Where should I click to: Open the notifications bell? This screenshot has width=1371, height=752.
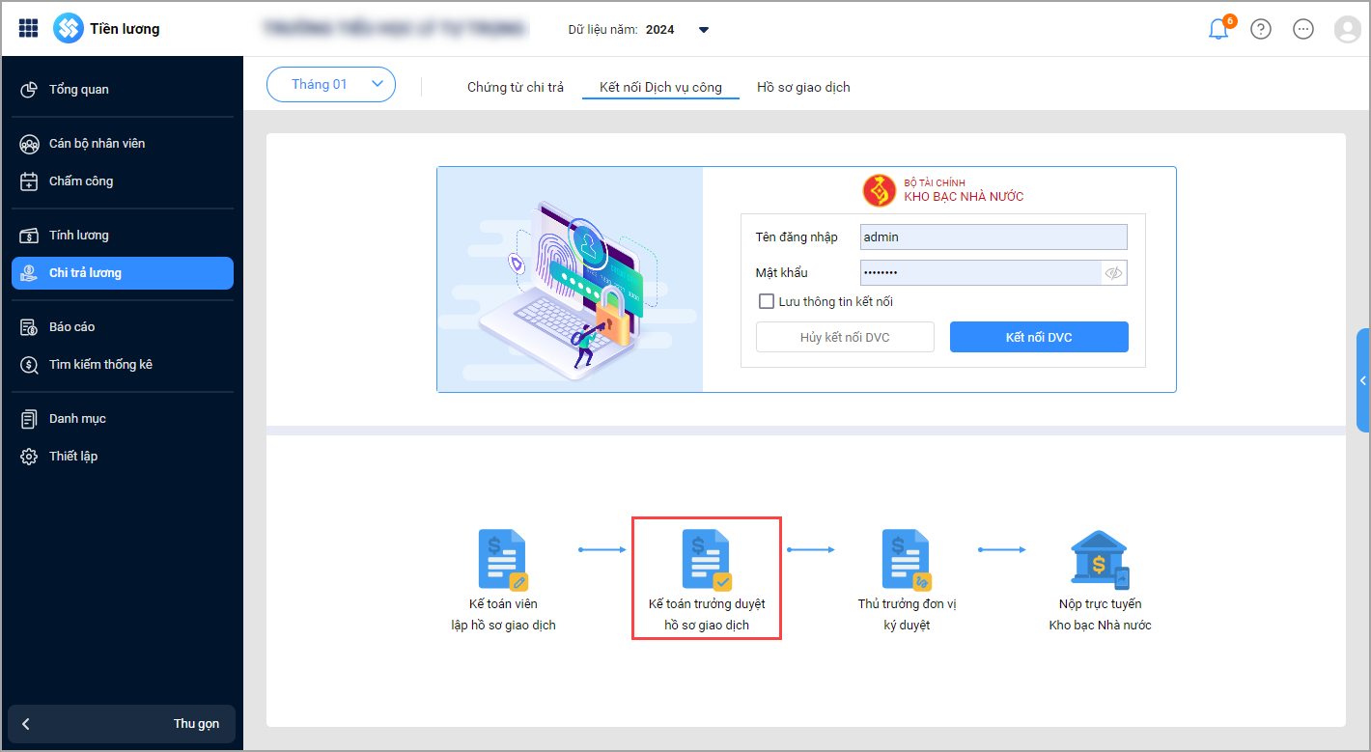1219,28
